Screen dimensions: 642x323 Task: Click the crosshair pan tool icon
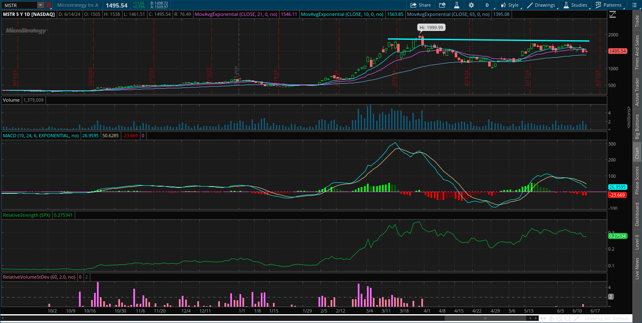(552, 318)
